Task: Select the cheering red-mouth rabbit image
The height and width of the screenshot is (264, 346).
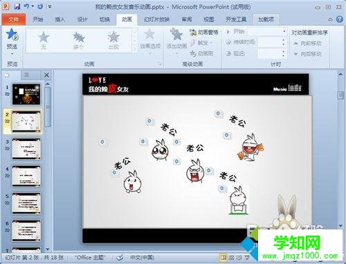Action: [251, 148]
